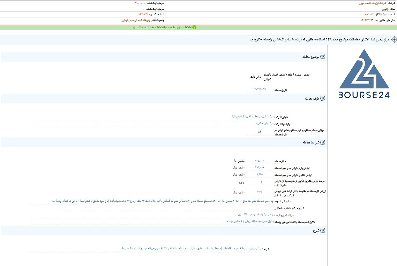
Task: Click the reason text beside دلایل عدم معامله
Action: 250,221
